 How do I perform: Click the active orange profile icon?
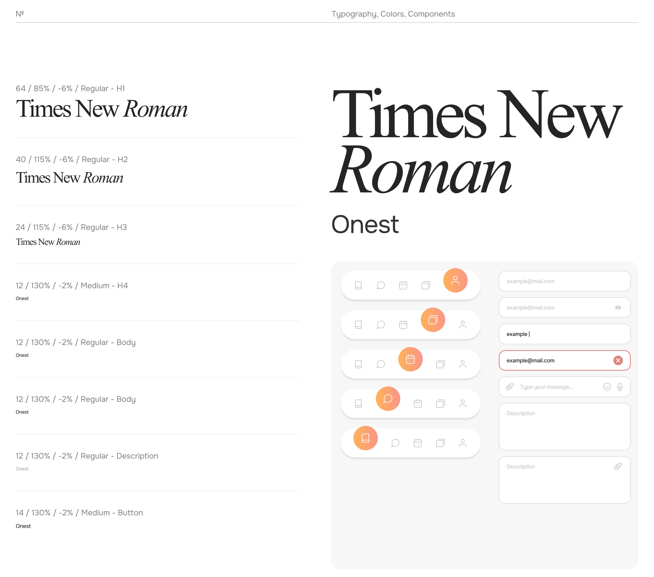[x=455, y=280]
